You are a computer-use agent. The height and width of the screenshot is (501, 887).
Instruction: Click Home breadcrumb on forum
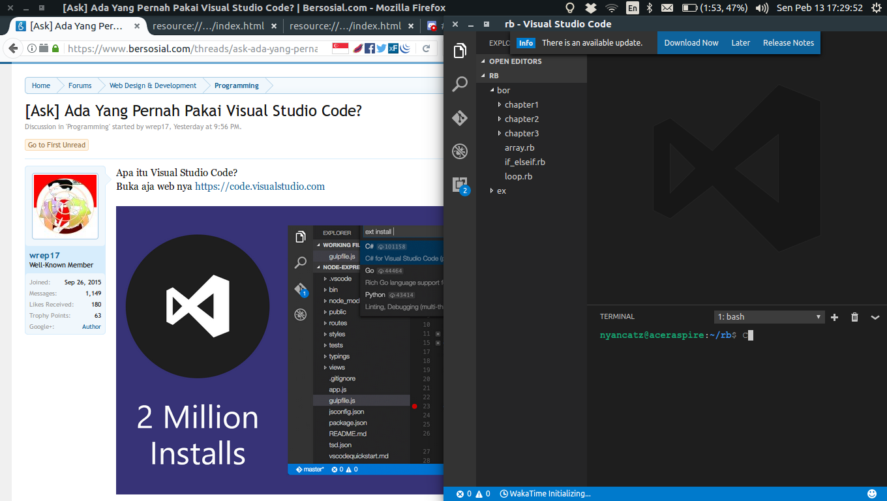coord(41,85)
